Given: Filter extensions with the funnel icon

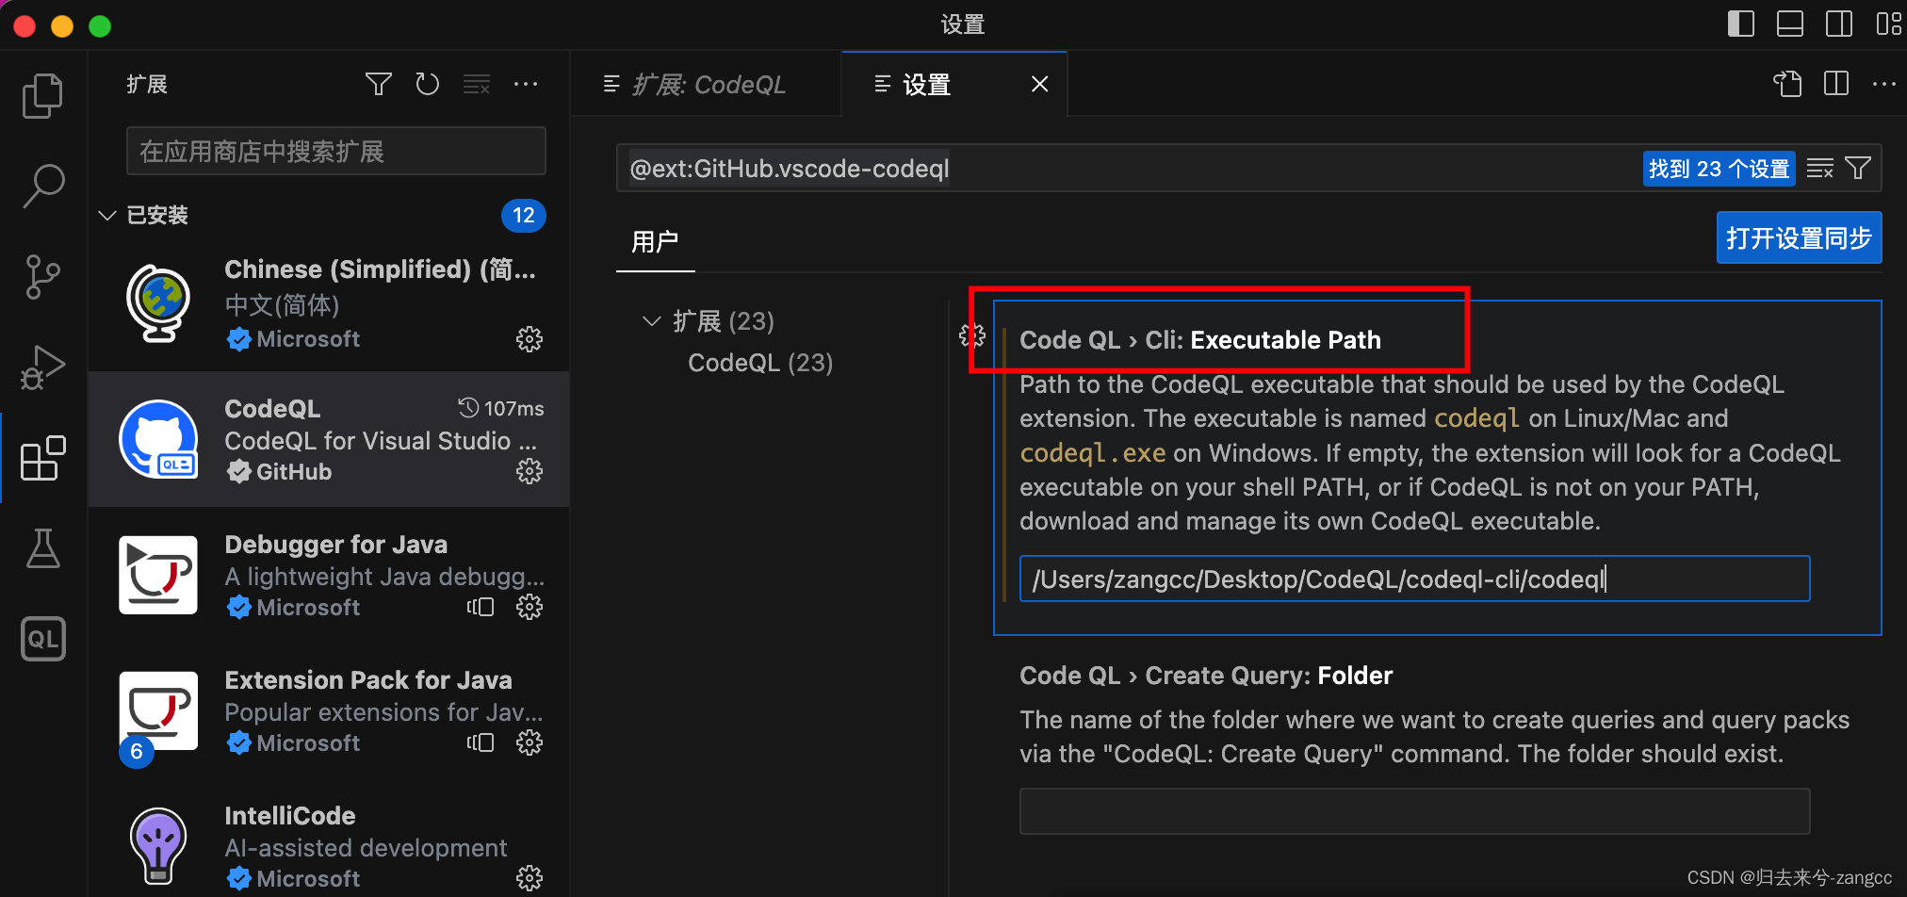Looking at the screenshot, I should tap(379, 84).
